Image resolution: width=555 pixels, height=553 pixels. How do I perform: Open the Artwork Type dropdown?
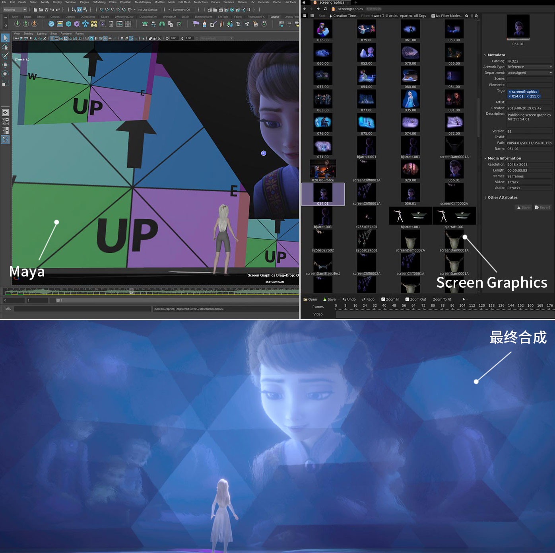point(530,67)
